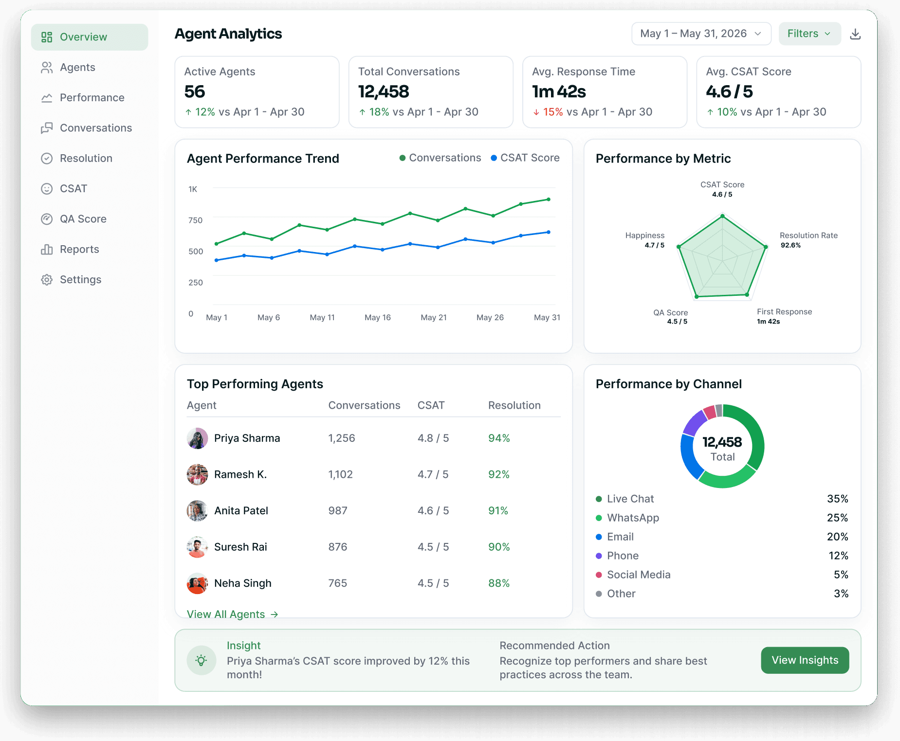Click Ramesh K.'s 1,102 conversations value

[340, 474]
